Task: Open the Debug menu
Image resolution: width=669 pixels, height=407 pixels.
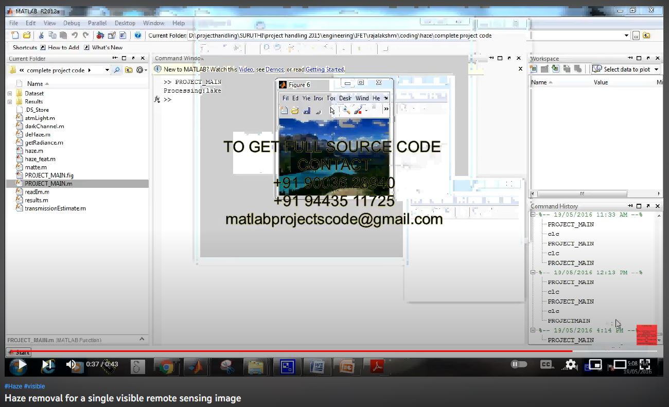Action: click(x=72, y=23)
